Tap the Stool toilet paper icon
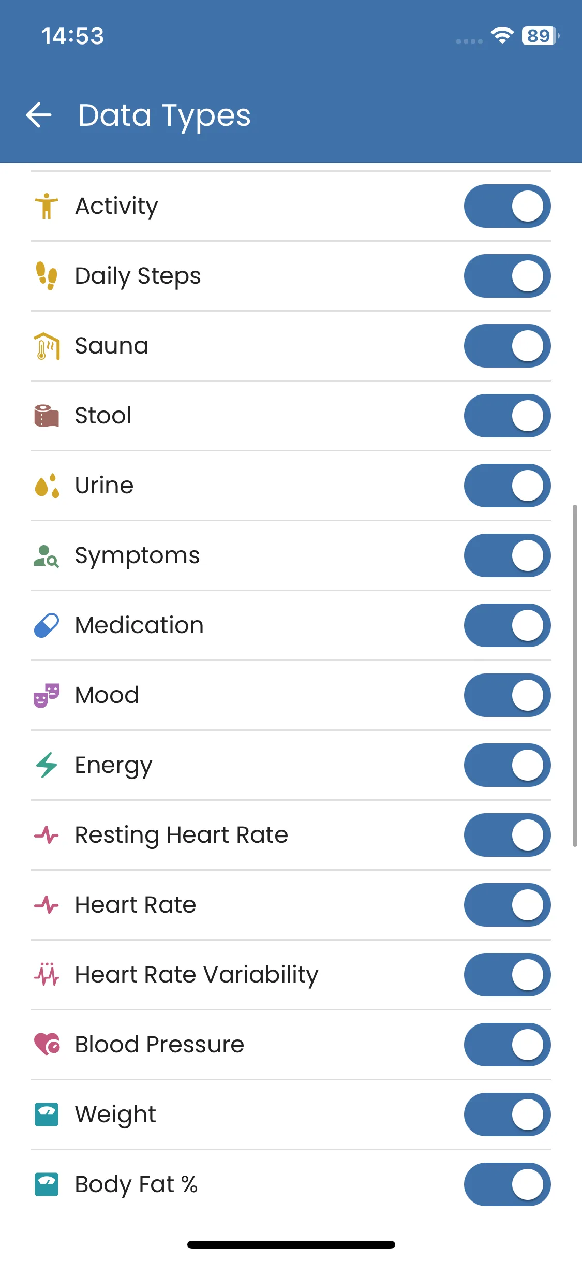The width and height of the screenshot is (582, 1261). click(47, 416)
